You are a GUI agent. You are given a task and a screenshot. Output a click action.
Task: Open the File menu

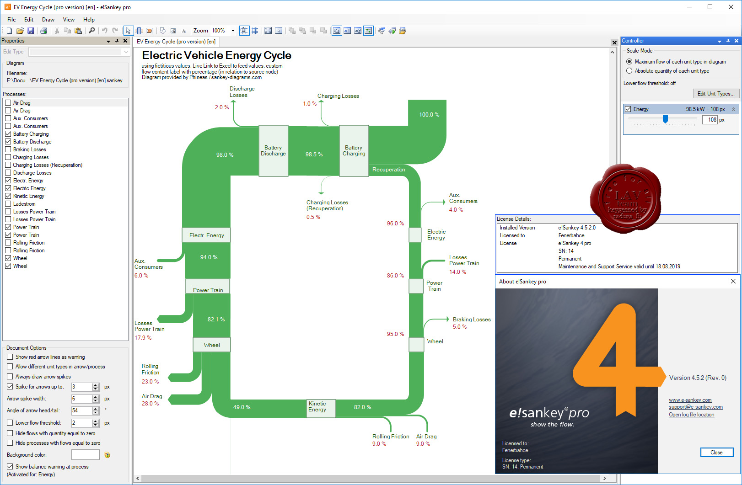coord(11,20)
